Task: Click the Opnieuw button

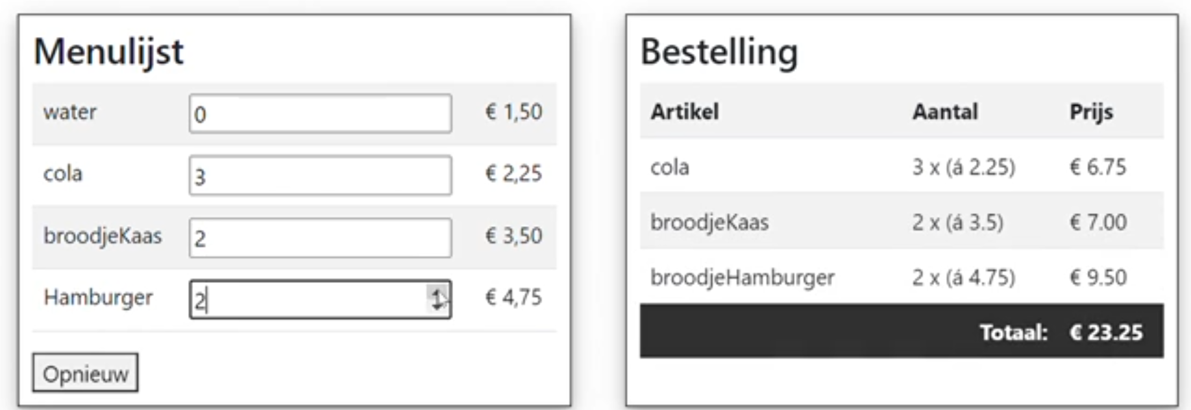Action: pyautogui.click(x=85, y=373)
